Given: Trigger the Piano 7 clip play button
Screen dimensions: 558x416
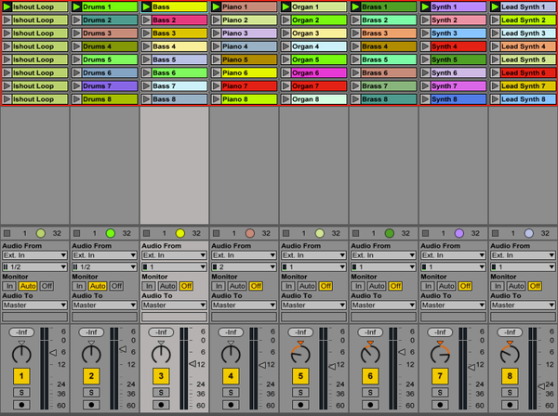Looking at the screenshot, I should coord(217,85).
